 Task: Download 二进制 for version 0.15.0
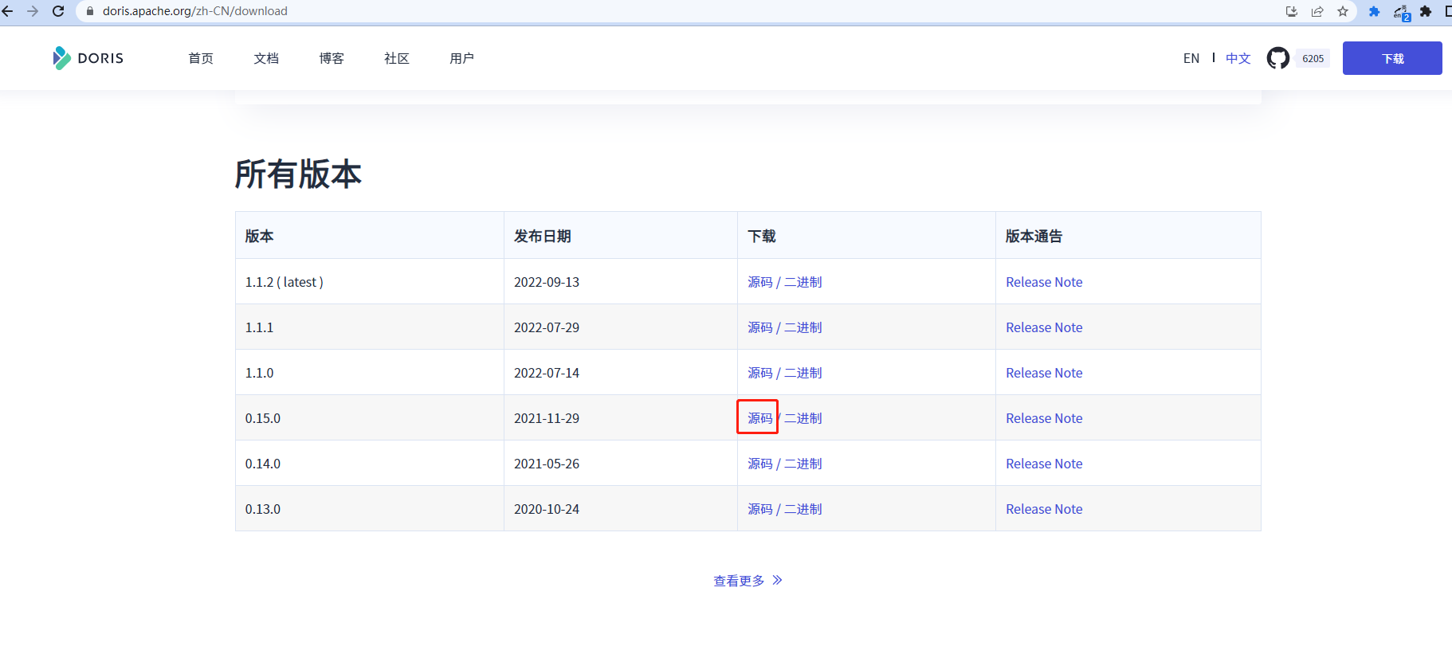coord(803,418)
